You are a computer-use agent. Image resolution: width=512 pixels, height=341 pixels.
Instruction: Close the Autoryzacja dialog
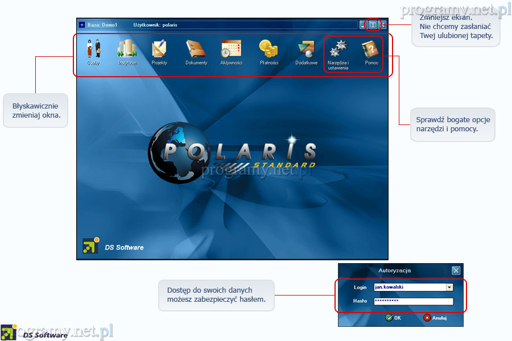(x=456, y=271)
